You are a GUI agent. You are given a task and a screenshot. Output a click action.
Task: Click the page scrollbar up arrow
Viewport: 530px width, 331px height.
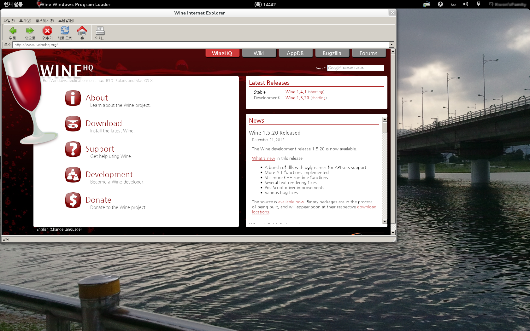click(393, 51)
